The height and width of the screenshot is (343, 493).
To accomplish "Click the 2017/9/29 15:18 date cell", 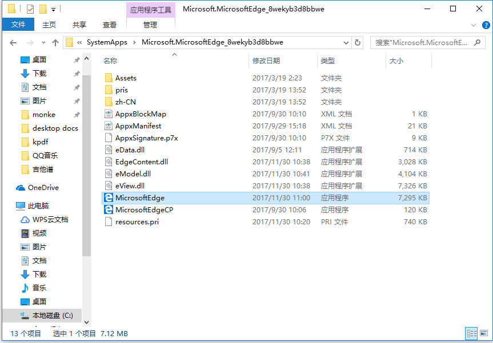I will (279, 126).
